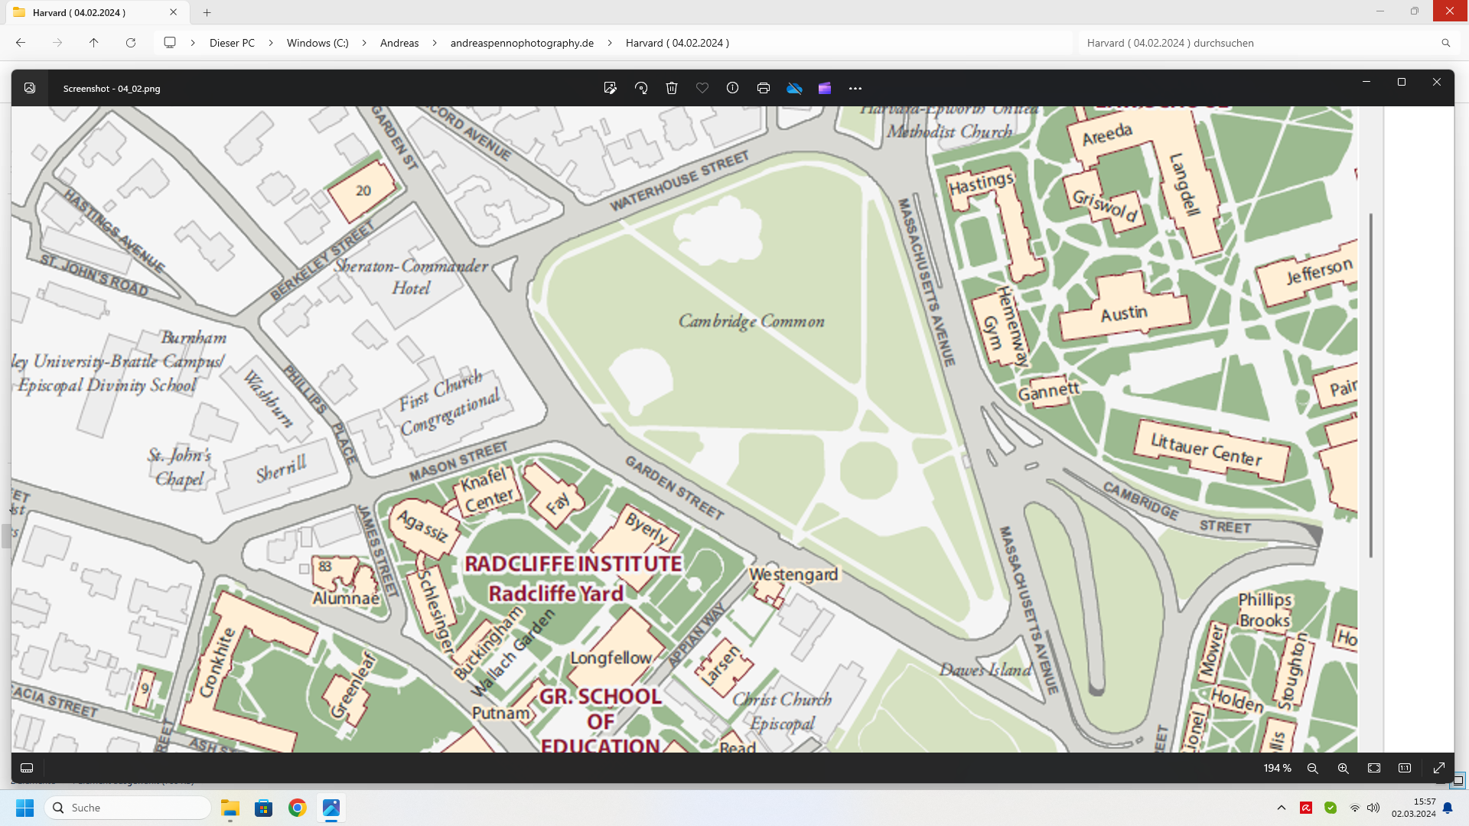The height and width of the screenshot is (826, 1469).
Task: Enter fullscreen mode in Photos
Action: click(1439, 768)
